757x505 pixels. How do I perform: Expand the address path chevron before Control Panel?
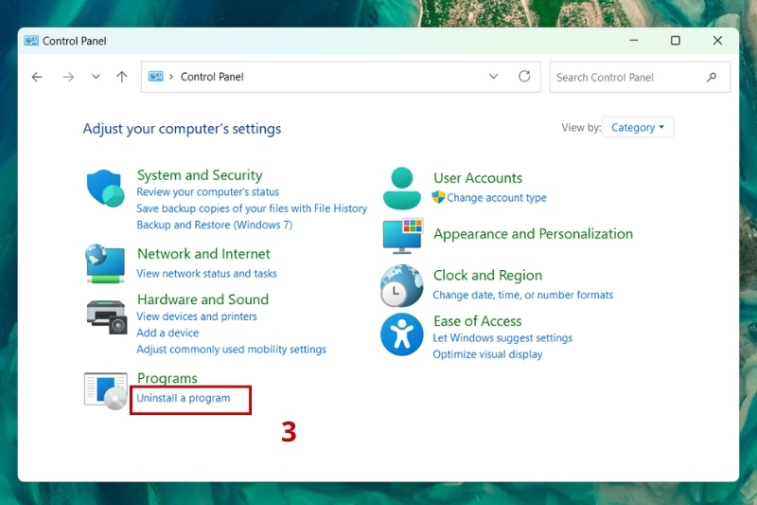(x=171, y=77)
